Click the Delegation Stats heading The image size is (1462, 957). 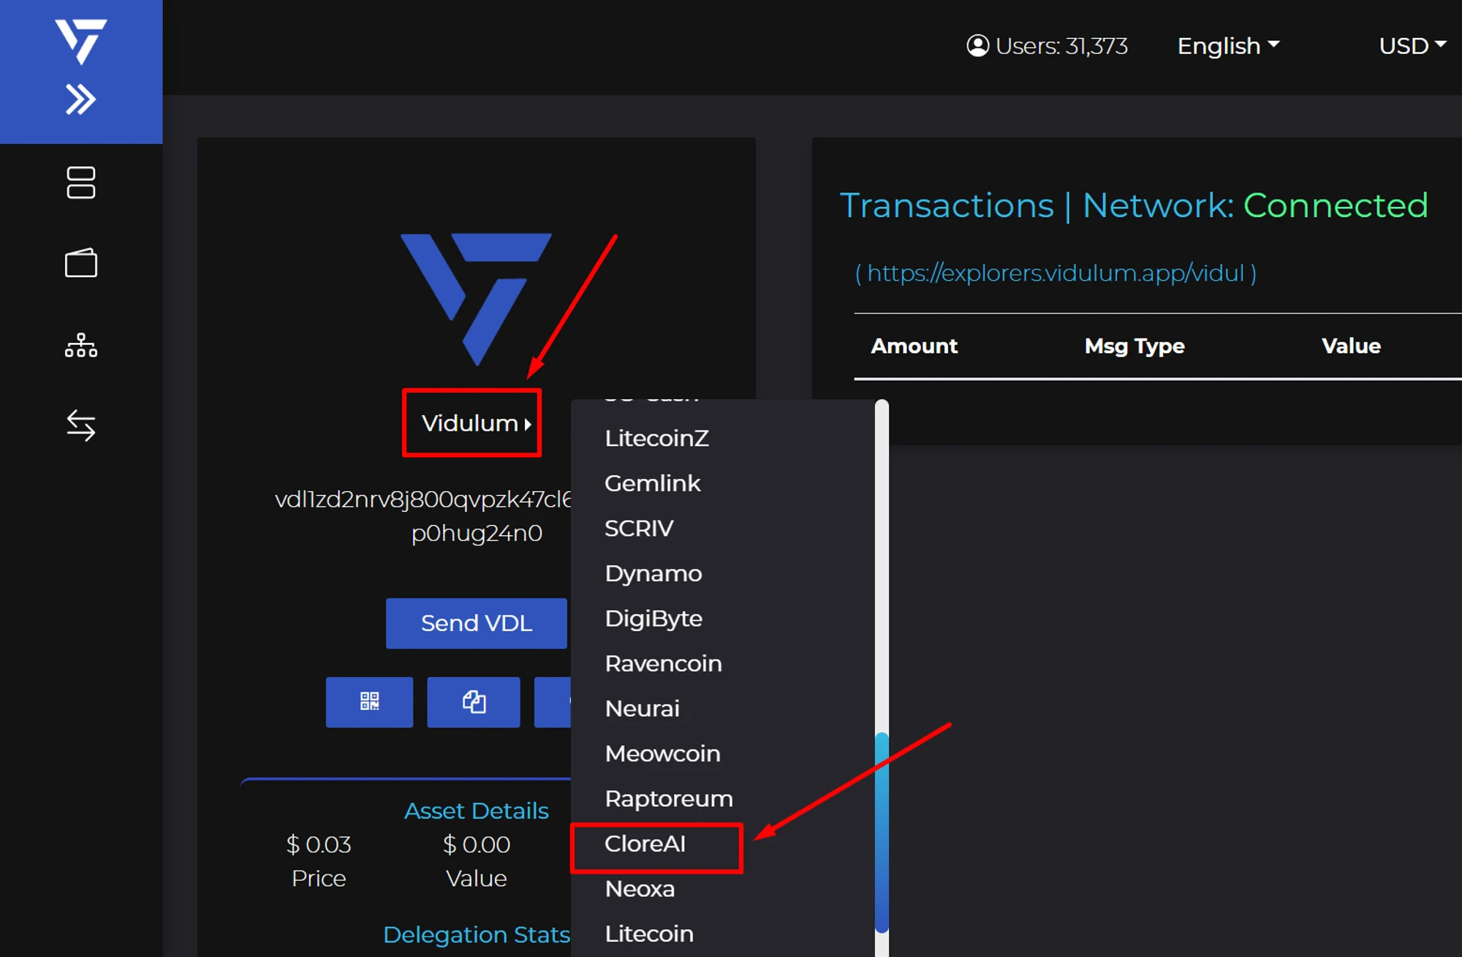pos(476,934)
